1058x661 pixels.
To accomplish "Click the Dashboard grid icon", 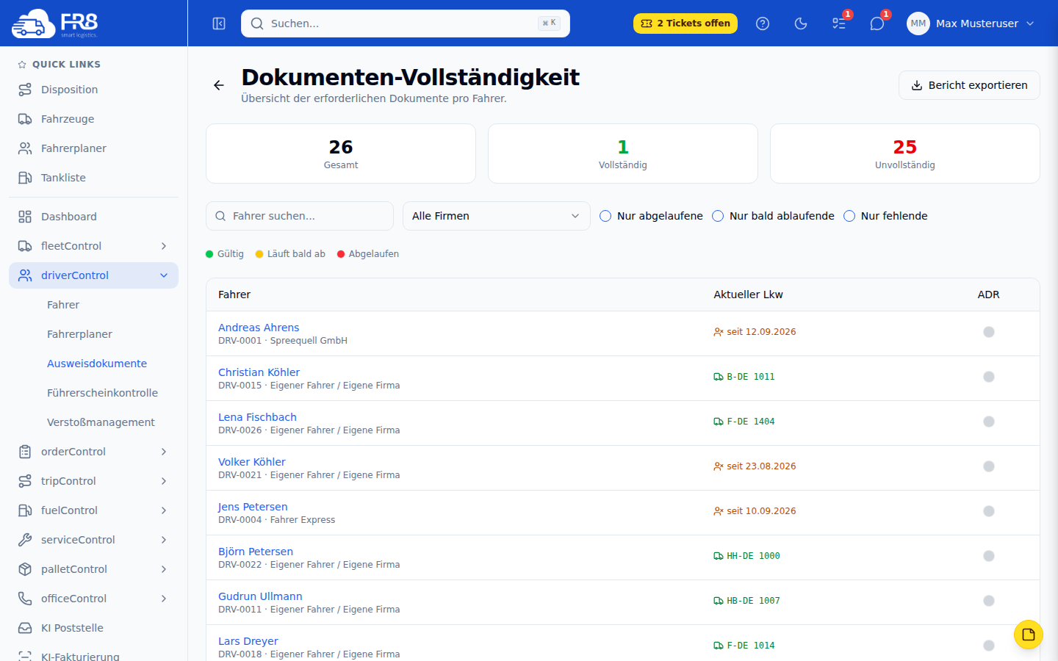I will click(x=25, y=217).
